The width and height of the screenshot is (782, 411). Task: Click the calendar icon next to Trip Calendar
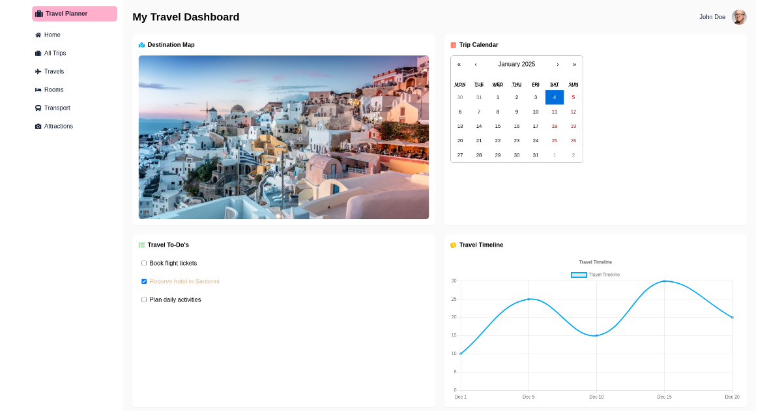pyautogui.click(x=454, y=44)
